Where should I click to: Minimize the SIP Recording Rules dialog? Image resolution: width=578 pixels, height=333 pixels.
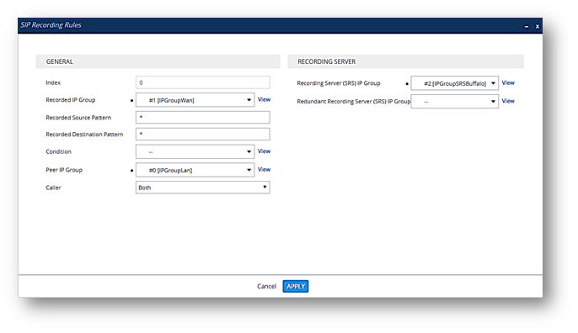coord(527,27)
